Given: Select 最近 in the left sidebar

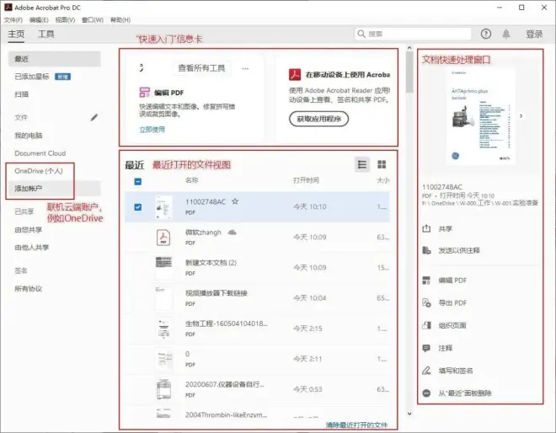Looking at the screenshot, I should [55, 59].
